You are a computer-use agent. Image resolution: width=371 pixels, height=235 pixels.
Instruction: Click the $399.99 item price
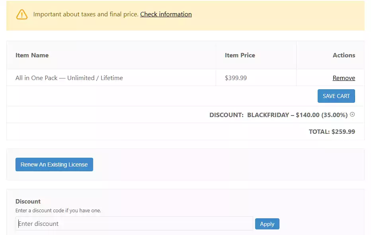[x=236, y=78]
